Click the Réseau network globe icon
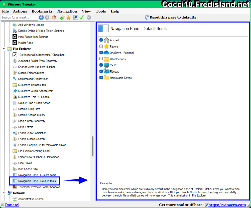251x208 pixels. click(x=106, y=71)
